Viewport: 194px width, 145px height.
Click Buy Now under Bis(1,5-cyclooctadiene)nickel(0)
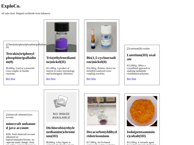point(91,79)
